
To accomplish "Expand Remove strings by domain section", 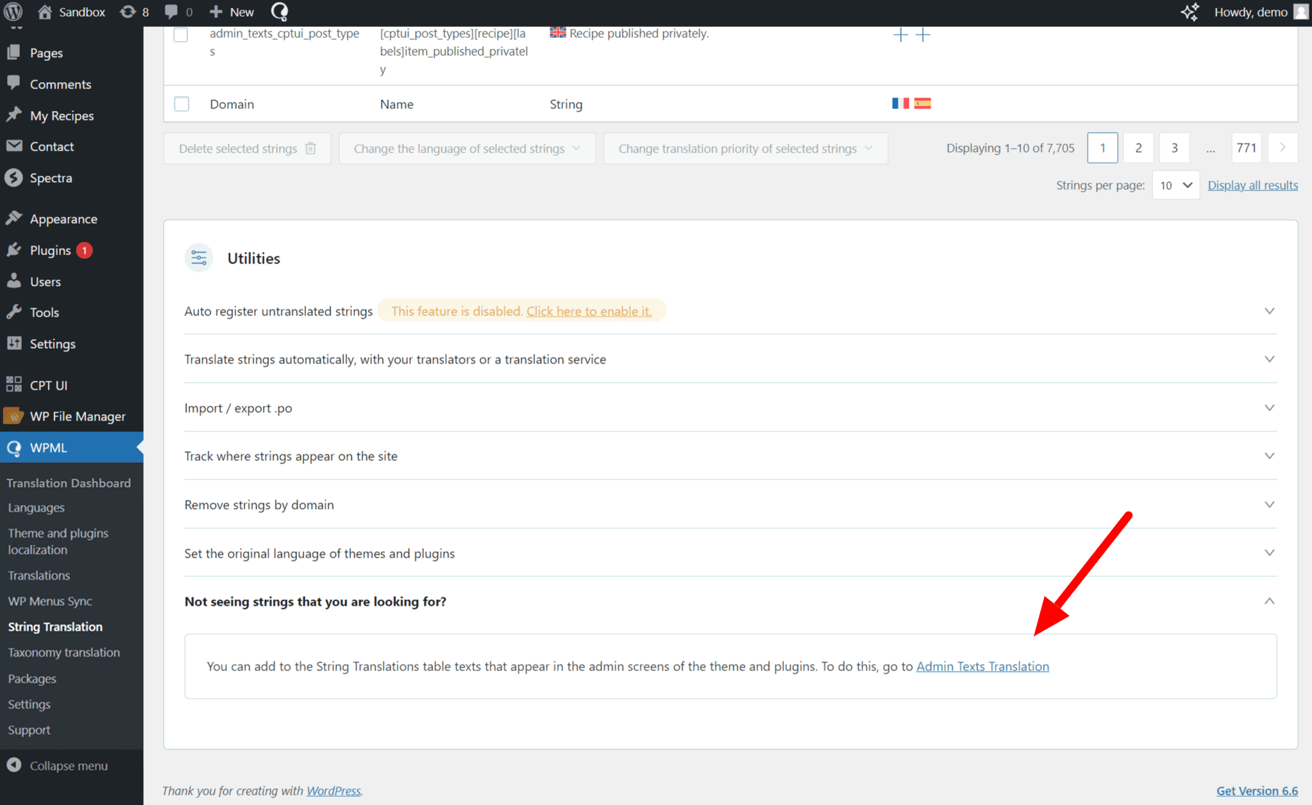I will (x=1269, y=504).
